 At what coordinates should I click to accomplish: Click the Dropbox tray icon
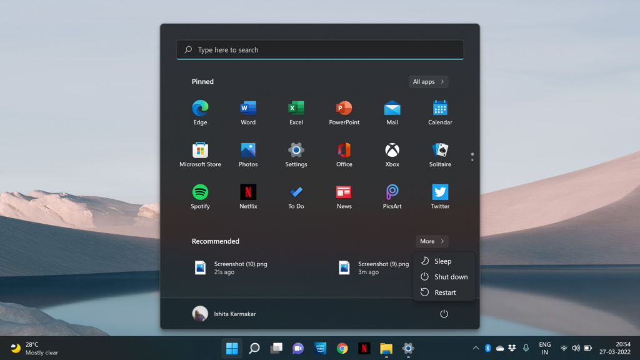coord(512,348)
